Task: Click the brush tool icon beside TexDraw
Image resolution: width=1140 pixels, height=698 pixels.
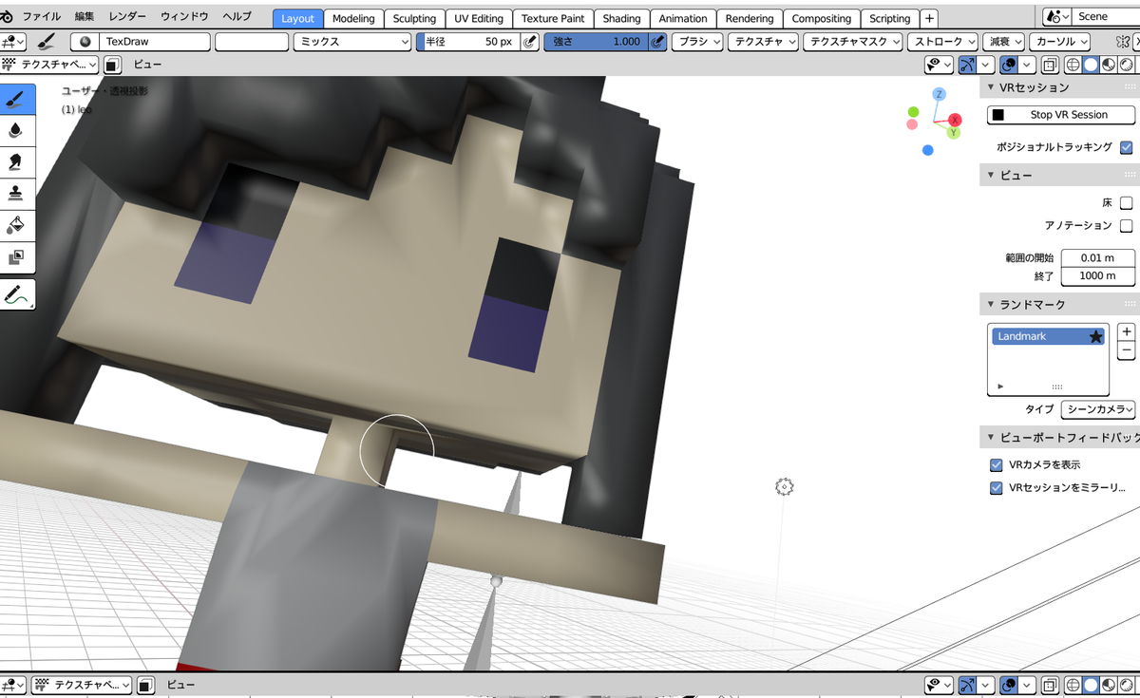Action: 47,42
